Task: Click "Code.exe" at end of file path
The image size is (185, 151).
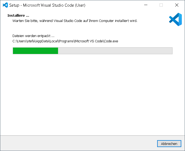Action: 111,41
